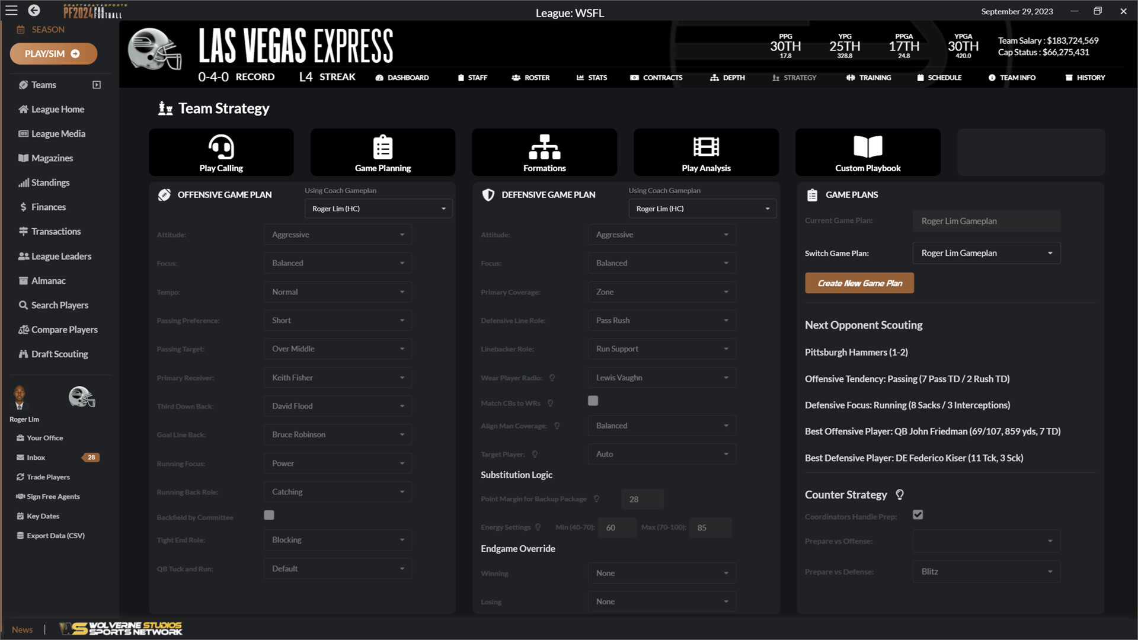Click the Create New Game Plan button
Screen dimensions: 1138x640
859,283
